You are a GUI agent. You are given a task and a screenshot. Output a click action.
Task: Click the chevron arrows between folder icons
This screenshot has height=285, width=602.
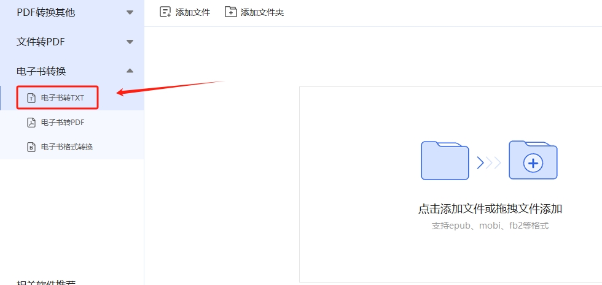point(489,163)
